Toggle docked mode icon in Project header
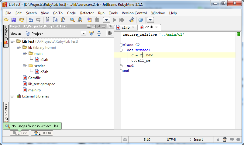 (94, 27)
